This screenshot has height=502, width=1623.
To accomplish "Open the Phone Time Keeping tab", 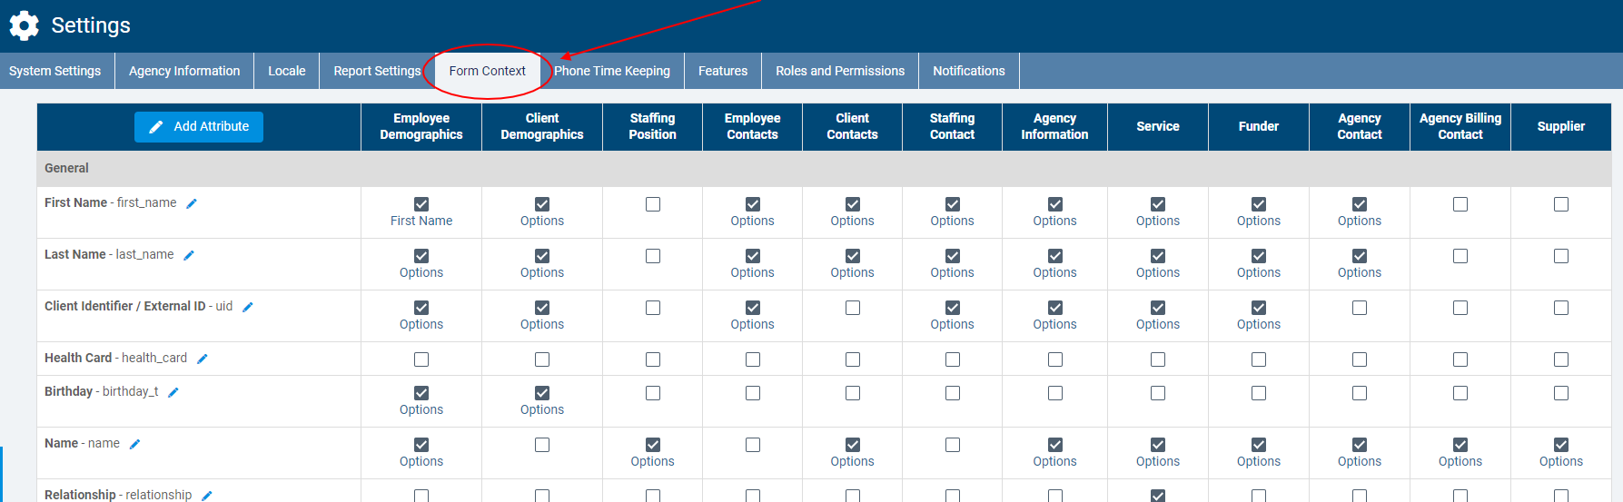I will [x=612, y=71].
